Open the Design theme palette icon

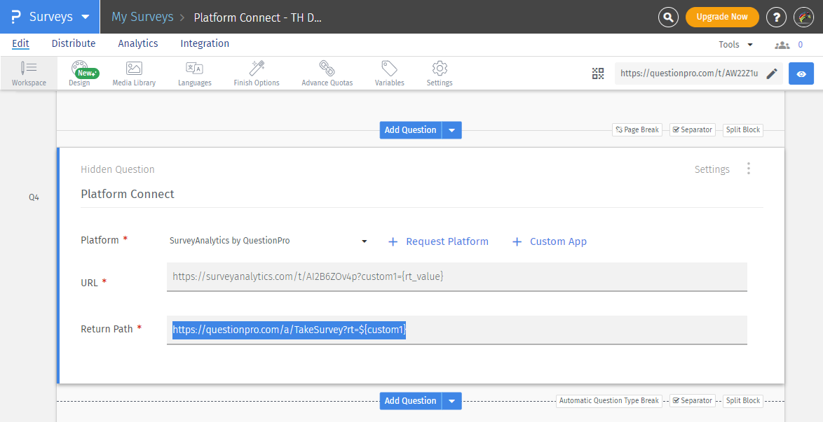click(x=79, y=69)
